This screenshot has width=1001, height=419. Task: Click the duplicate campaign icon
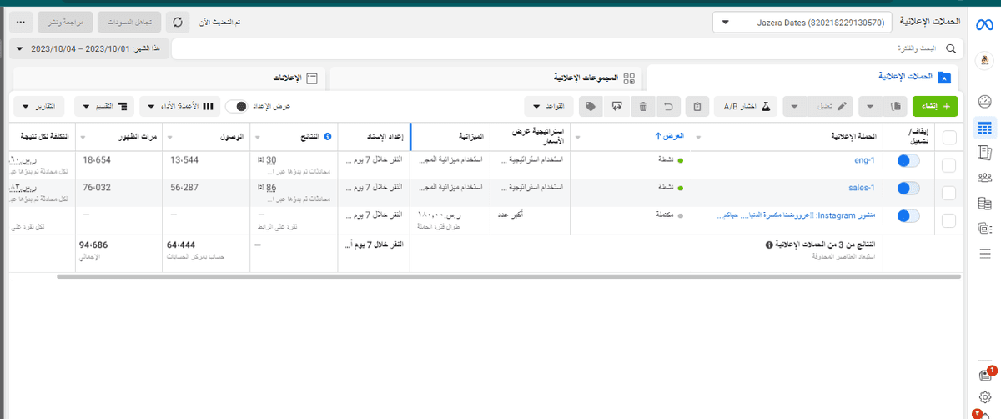pos(896,106)
